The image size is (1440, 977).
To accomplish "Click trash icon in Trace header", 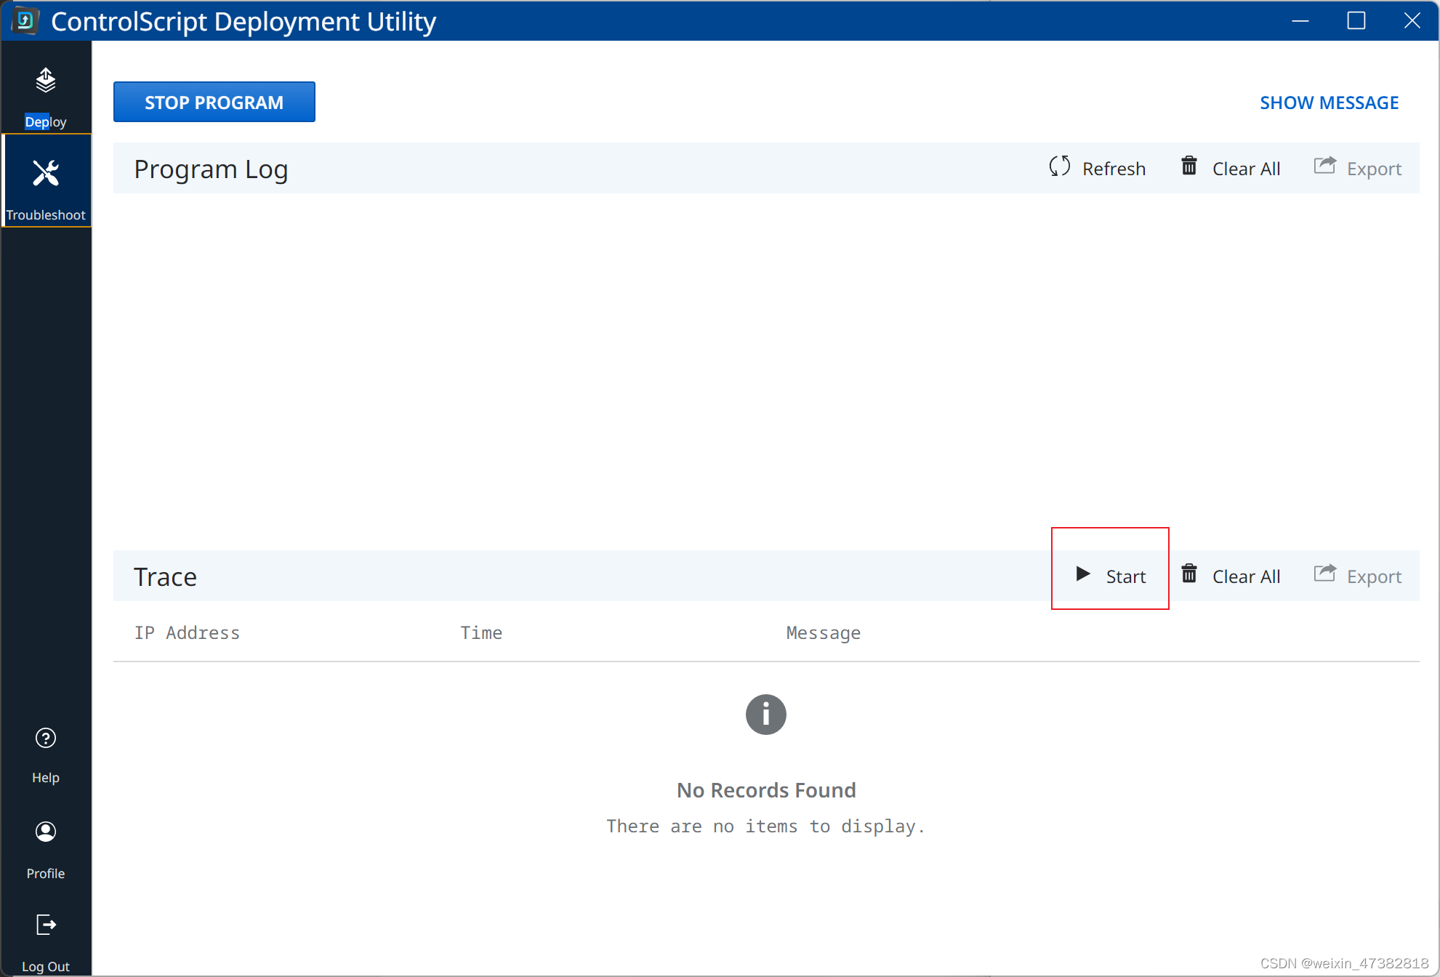I will [x=1189, y=574].
